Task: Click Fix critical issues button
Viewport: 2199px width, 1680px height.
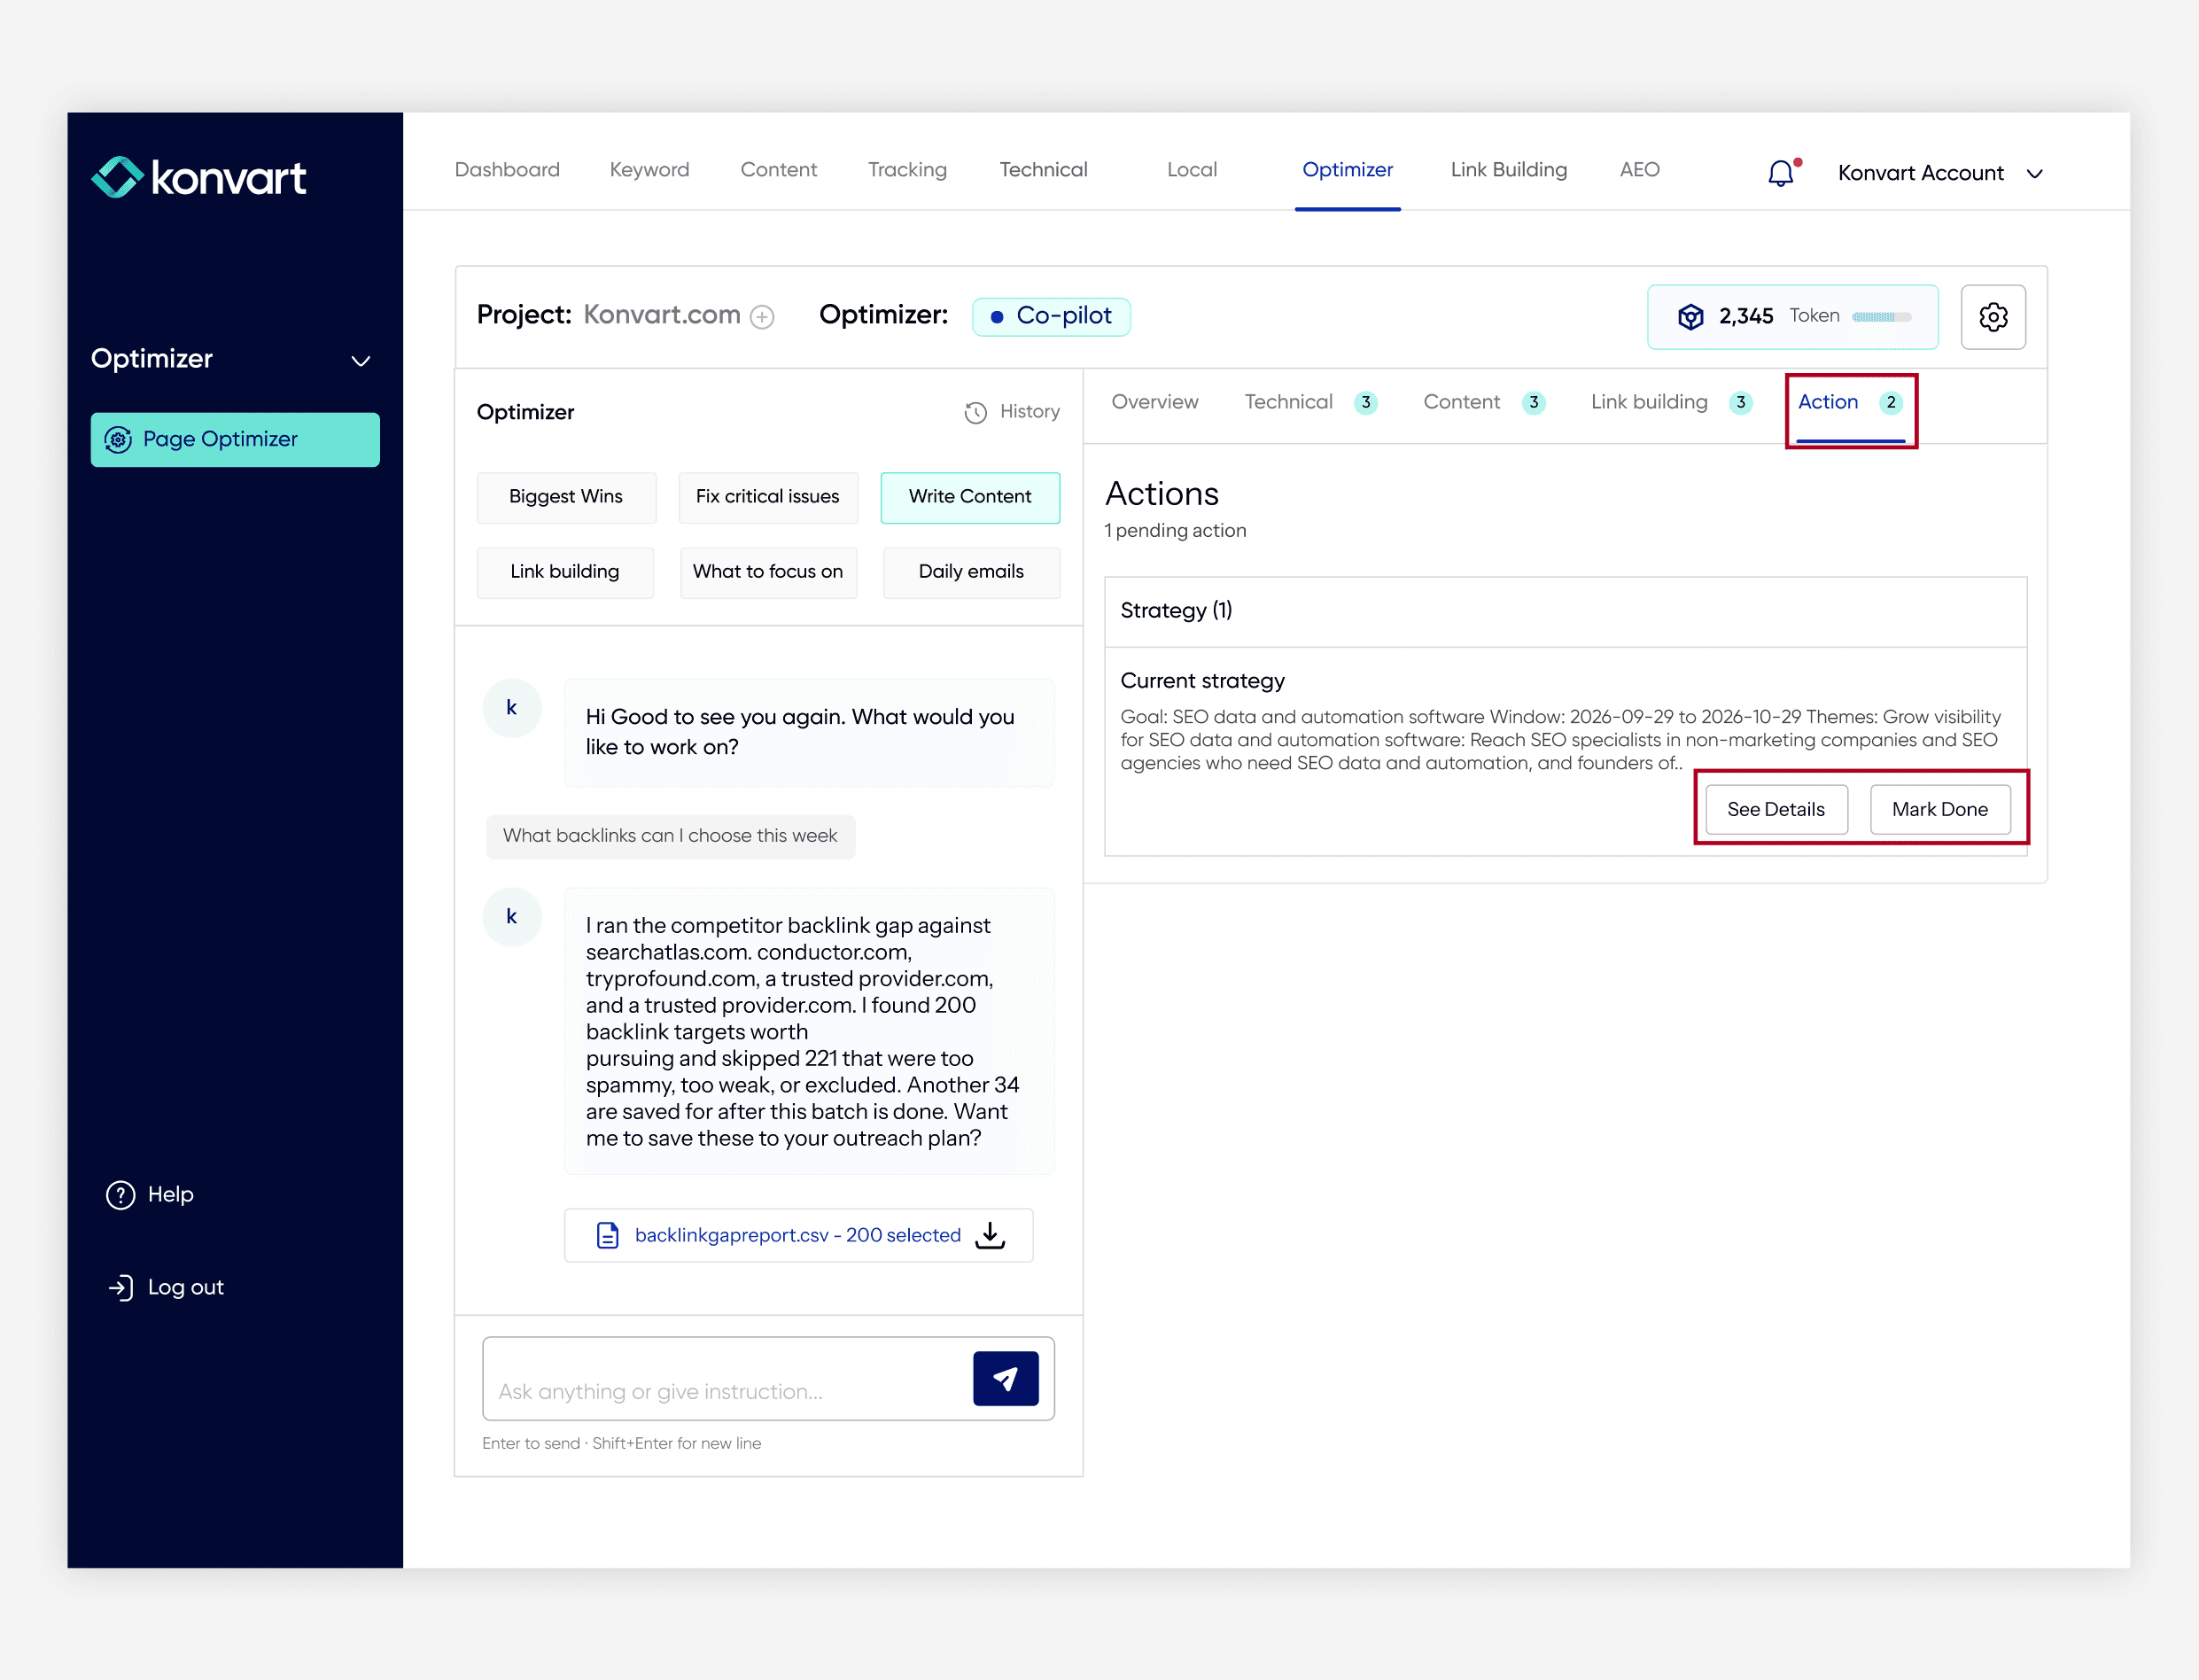Action: click(x=768, y=497)
